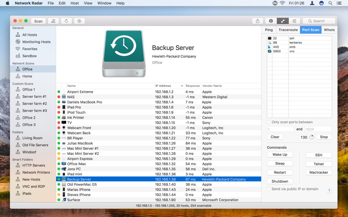Switch to the Traceroute tab
This screenshot has width=348, height=217.
tap(288, 30)
